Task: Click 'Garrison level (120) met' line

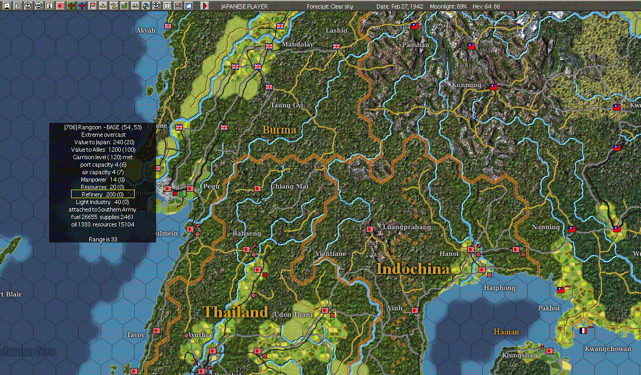Action: (x=103, y=157)
